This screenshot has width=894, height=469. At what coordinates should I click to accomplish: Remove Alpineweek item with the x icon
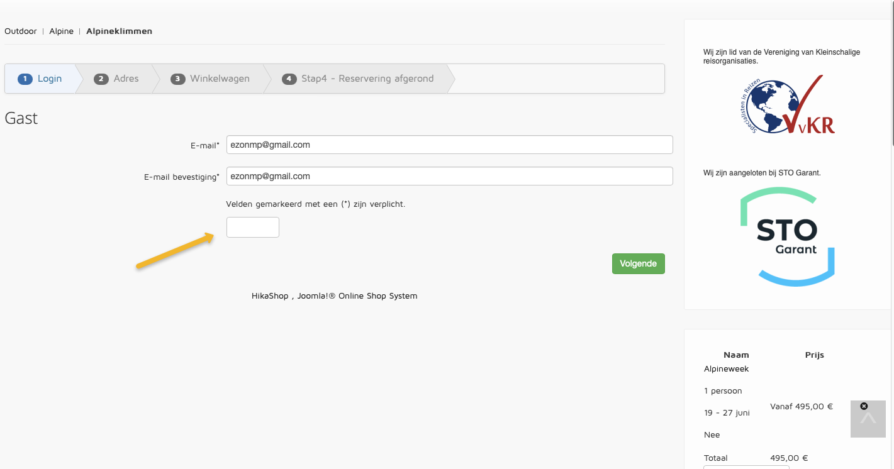coord(864,406)
